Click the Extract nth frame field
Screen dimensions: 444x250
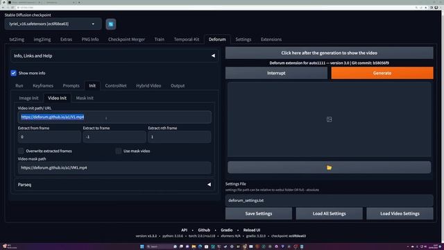point(179,137)
